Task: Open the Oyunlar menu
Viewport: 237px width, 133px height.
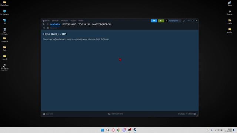Action: click(x=73, y=21)
